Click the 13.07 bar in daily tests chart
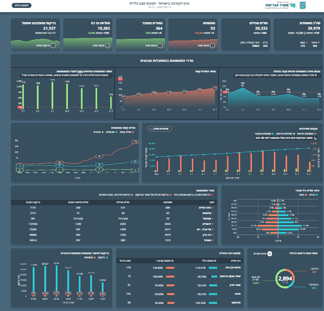324x311 pixels. pyautogui.click(x=103, y=290)
